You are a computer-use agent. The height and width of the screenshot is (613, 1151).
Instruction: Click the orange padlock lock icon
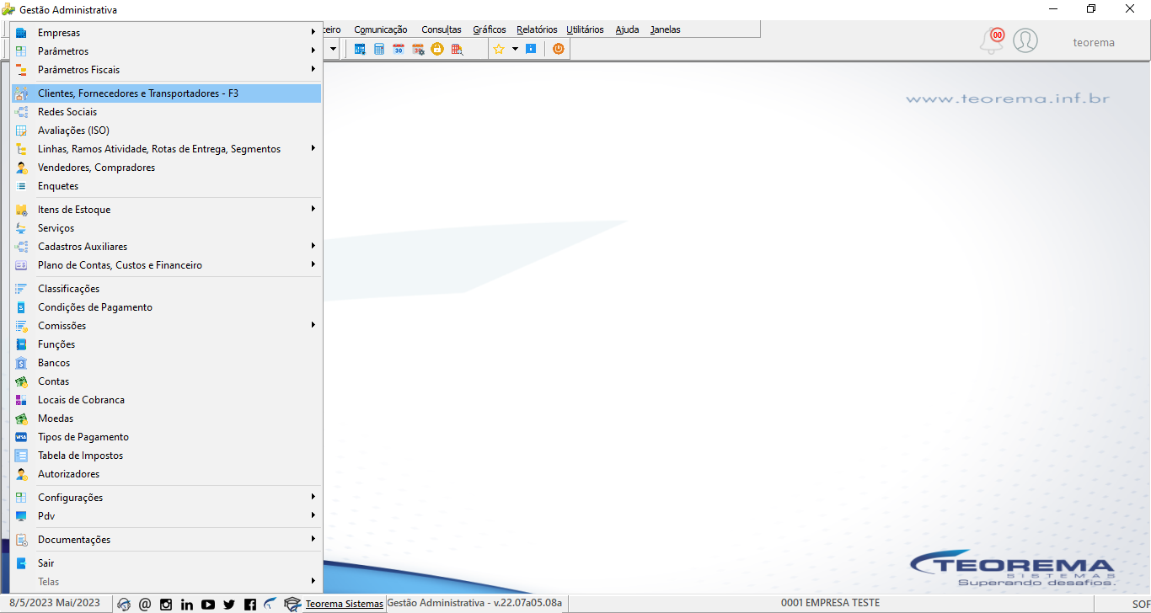coord(437,50)
